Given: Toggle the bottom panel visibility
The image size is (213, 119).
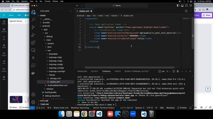Looking at the screenshot, I should [x=182, y=6].
